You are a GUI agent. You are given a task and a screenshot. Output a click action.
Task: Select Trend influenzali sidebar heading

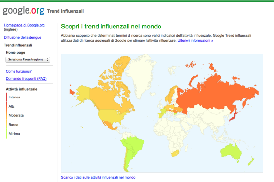(x=18, y=45)
